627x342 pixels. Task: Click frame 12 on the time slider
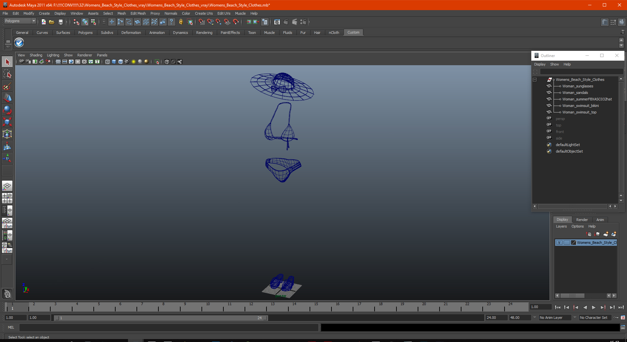click(251, 306)
